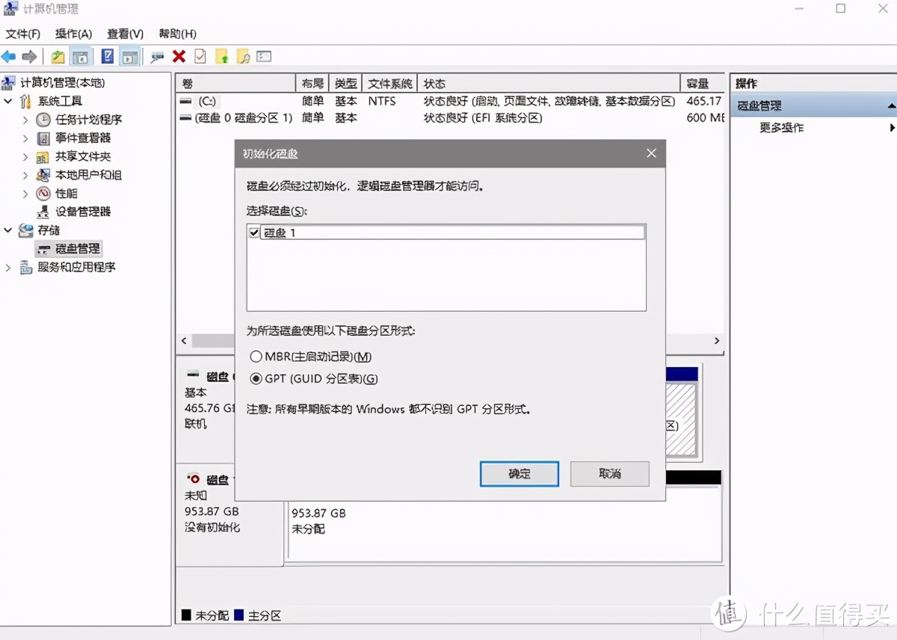Image resolution: width=897 pixels, height=640 pixels.
Task: Click the folder with magnifier icon
Action: [x=243, y=57]
